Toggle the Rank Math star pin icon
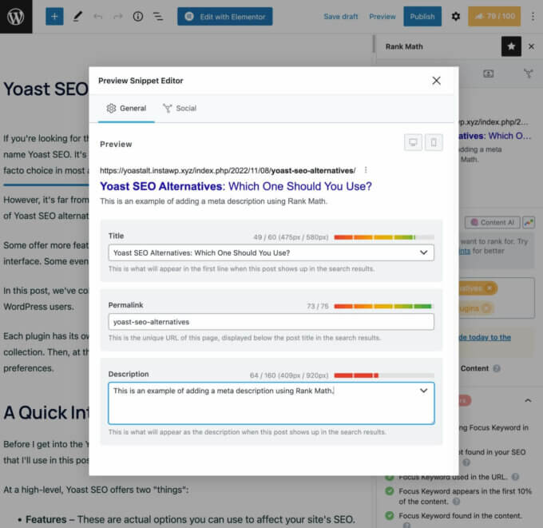Viewport: 543px width, 528px height. [x=511, y=46]
